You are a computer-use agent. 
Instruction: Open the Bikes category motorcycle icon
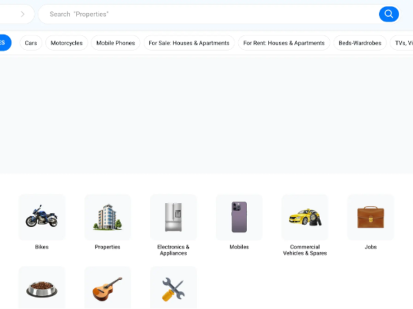42,217
